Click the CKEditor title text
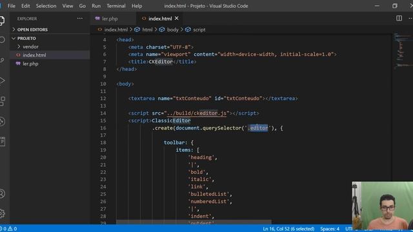413x232 pixels. [161, 62]
